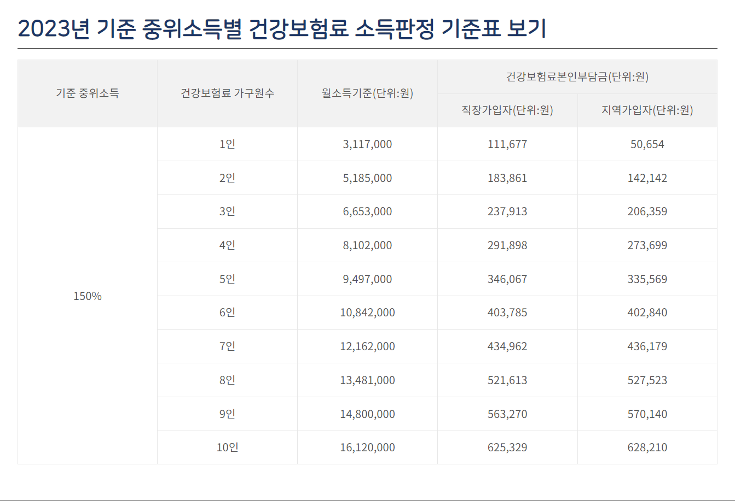Click the 지역가입자(단위:원) sub-header
The width and height of the screenshot is (735, 501).
[647, 110]
